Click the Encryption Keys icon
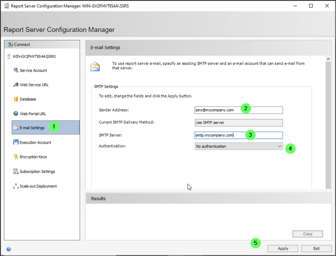The width and height of the screenshot is (336, 256). [x=16, y=157]
